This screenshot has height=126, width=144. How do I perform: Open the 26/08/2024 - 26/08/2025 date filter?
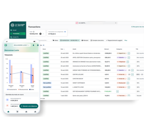click(70, 41)
